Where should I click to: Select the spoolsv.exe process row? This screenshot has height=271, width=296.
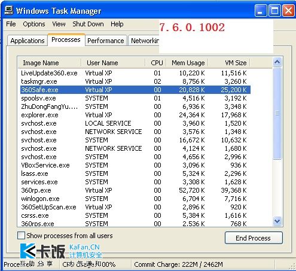pos(135,98)
